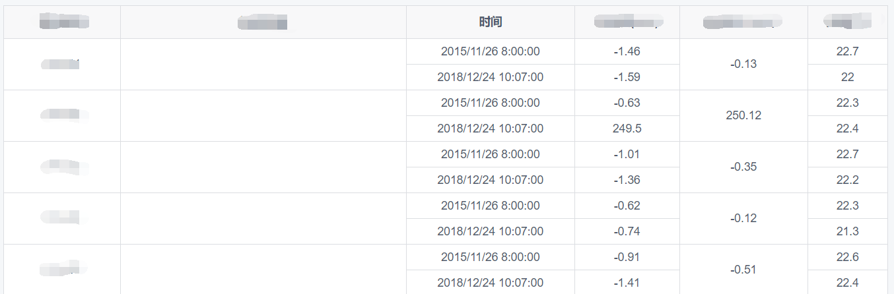Viewport: 894px width, 294px height.
Task: Click the -1.36 value cell
Action: 627,180
